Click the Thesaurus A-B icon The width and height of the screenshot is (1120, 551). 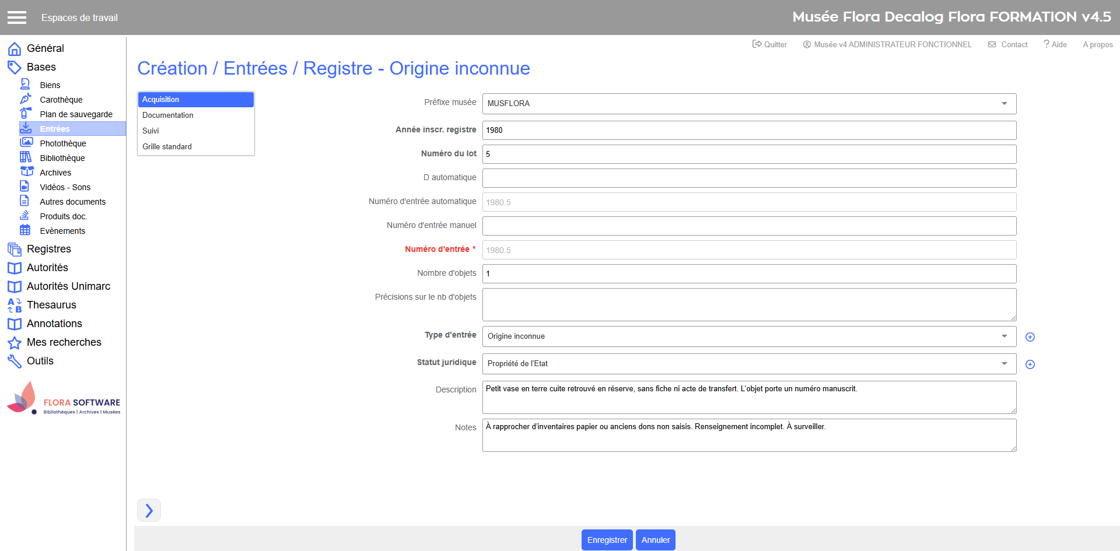(x=15, y=305)
